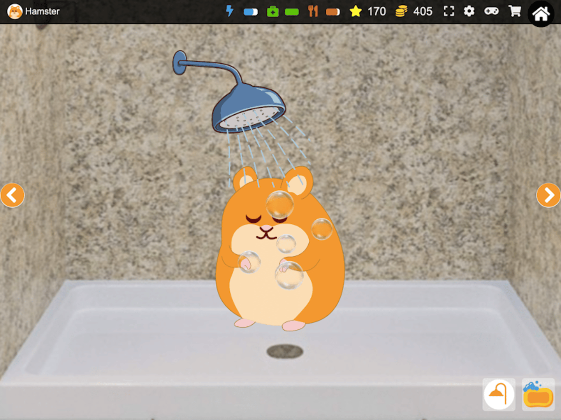The image size is (561, 420).
Task: Go to next room with right arrow
Action: (x=548, y=195)
